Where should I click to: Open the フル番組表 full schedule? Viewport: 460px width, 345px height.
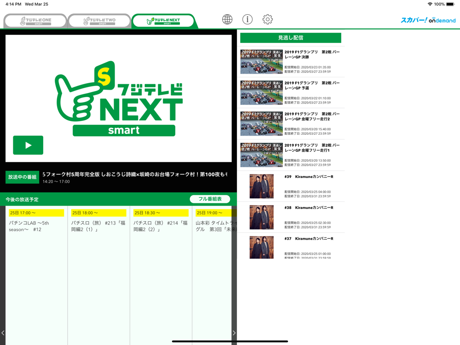210,199
